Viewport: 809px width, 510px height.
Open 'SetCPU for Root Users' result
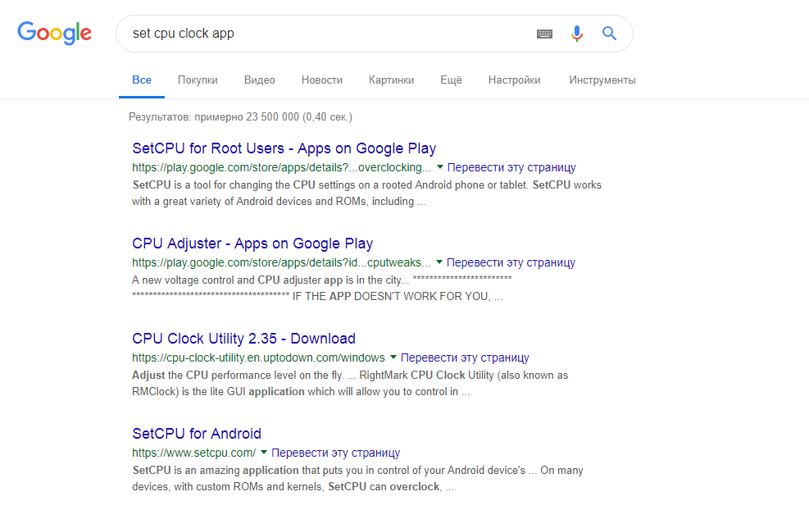[284, 148]
